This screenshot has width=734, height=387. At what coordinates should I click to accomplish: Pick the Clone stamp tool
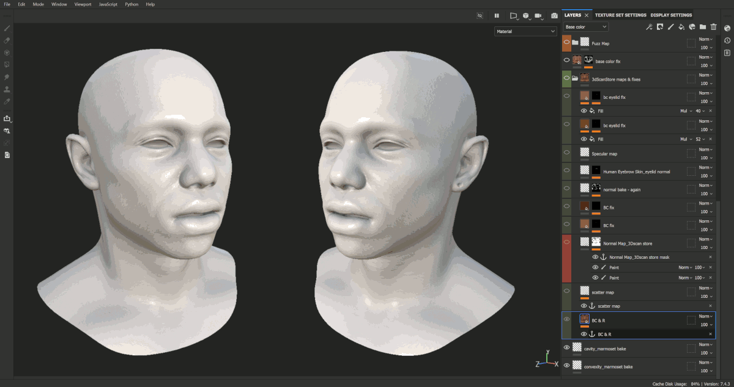7,89
